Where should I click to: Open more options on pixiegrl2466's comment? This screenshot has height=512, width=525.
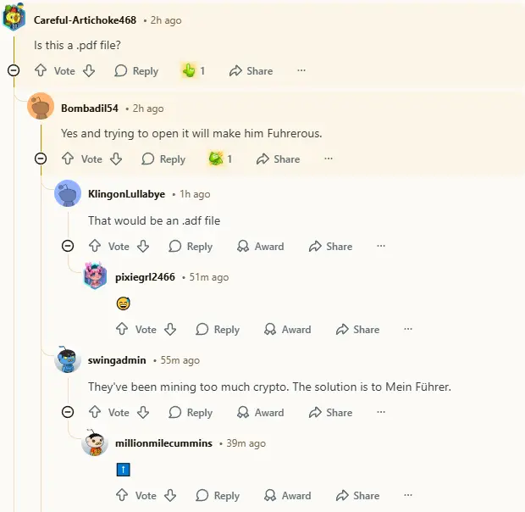coord(408,330)
